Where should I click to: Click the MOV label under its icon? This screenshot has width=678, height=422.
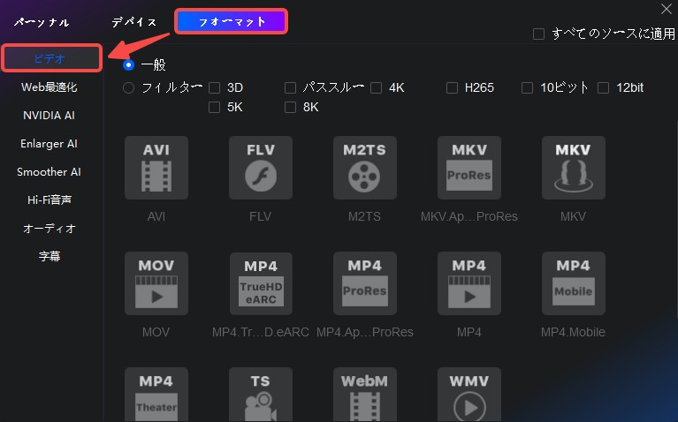[156, 332]
